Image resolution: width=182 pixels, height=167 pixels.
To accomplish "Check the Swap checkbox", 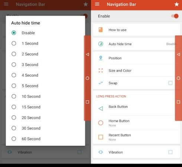I will (170, 83).
